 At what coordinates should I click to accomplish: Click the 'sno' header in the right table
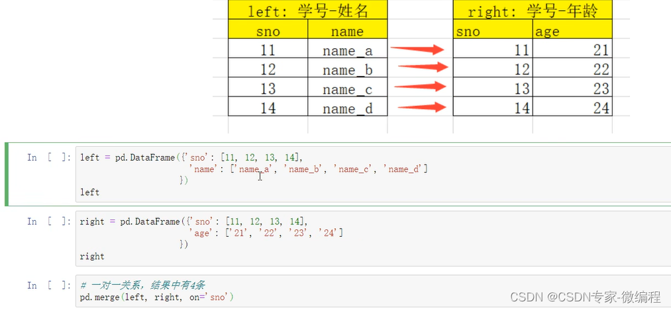(493, 29)
